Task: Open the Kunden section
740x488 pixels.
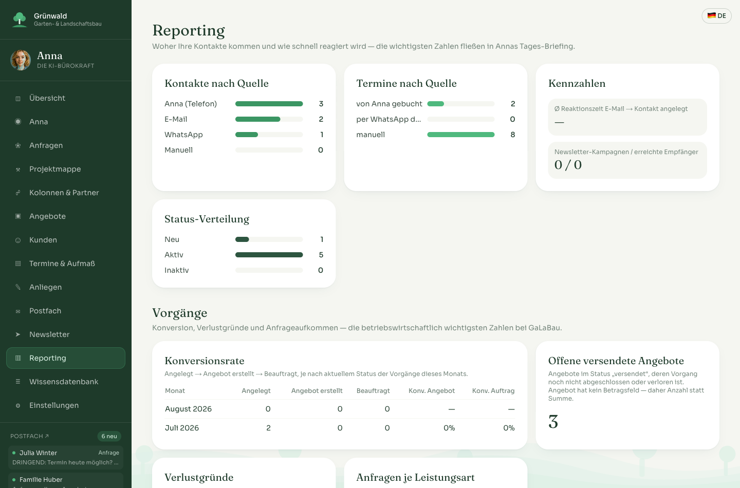Action: (x=66, y=240)
